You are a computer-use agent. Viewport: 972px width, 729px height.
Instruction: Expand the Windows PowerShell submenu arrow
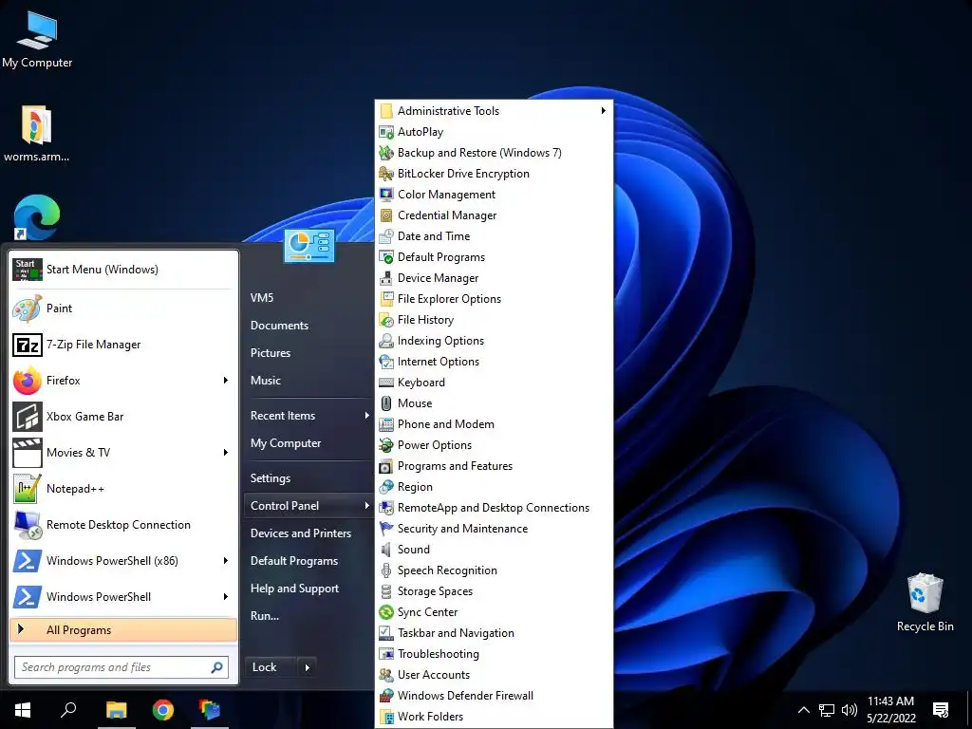tap(226, 596)
